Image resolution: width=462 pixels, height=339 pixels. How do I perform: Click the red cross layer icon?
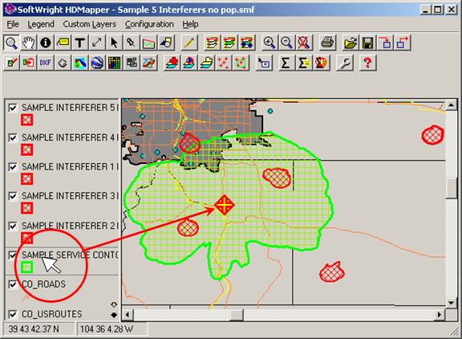click(172, 63)
